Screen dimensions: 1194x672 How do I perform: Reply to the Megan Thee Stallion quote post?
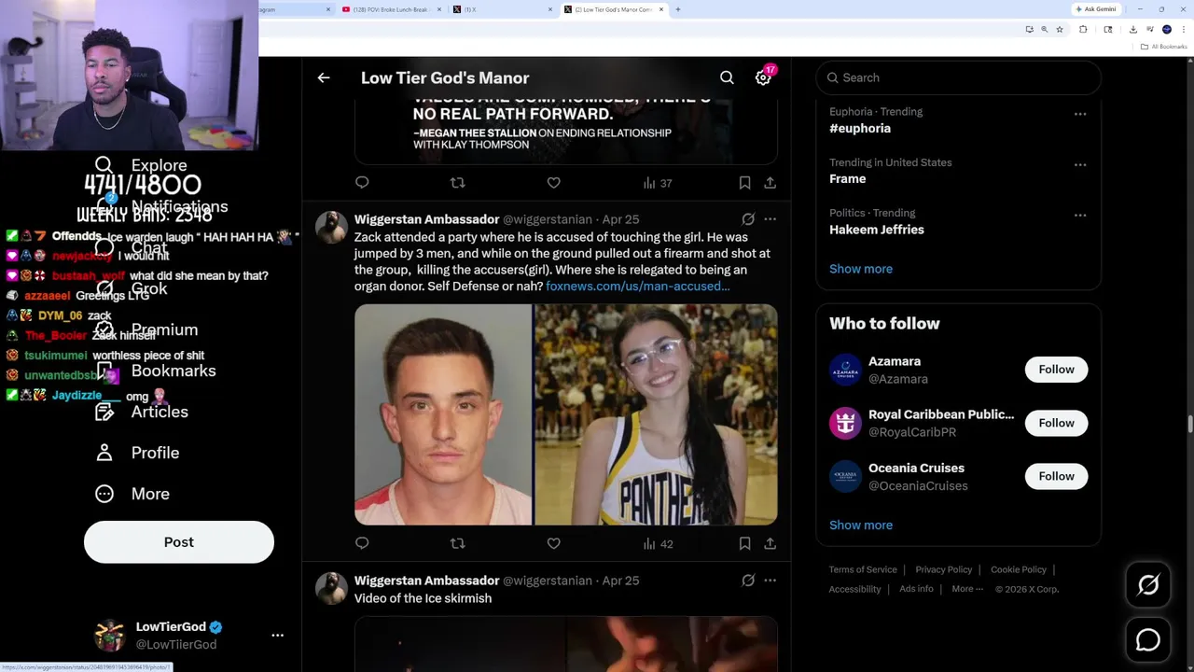click(x=362, y=183)
